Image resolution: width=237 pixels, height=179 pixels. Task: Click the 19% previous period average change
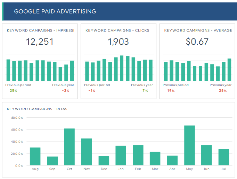(x=171, y=91)
